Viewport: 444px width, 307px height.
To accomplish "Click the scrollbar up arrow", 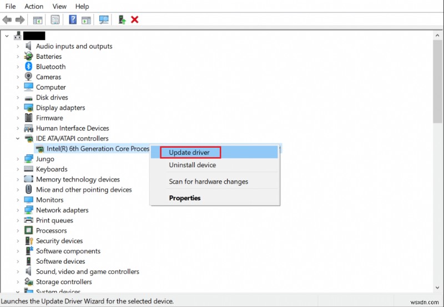I will pos(437,36).
